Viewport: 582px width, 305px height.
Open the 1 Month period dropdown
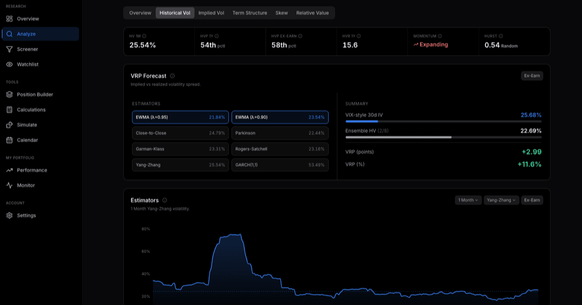click(x=467, y=200)
